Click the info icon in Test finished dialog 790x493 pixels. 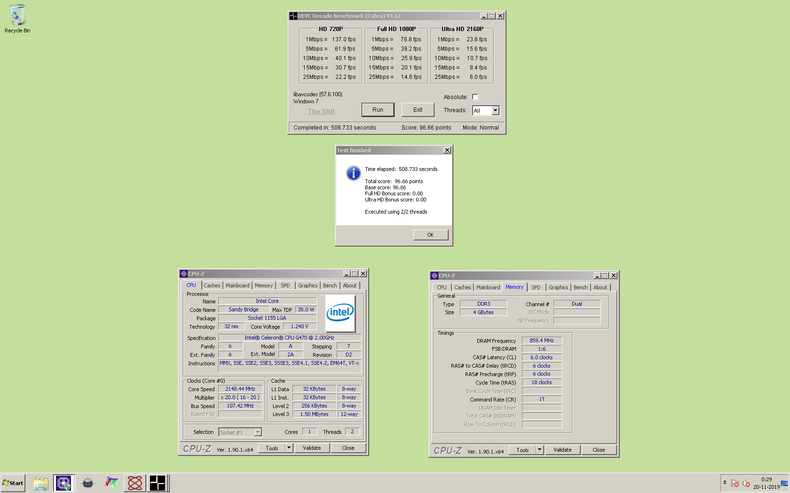[353, 173]
